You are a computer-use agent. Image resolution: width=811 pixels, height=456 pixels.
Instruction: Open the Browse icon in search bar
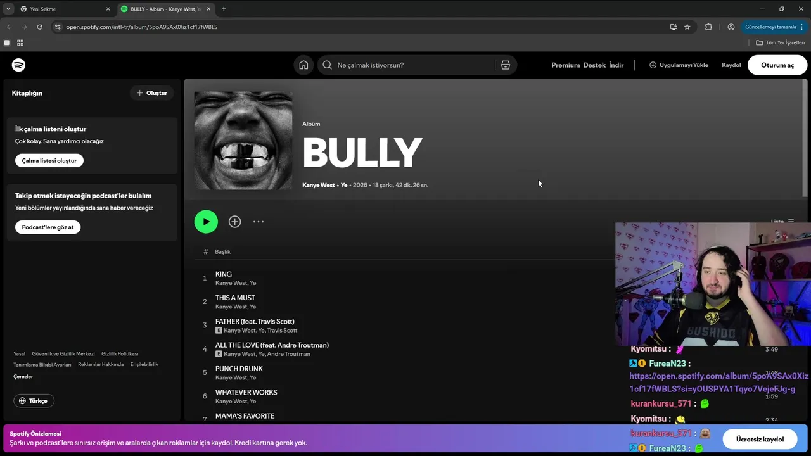pos(506,65)
